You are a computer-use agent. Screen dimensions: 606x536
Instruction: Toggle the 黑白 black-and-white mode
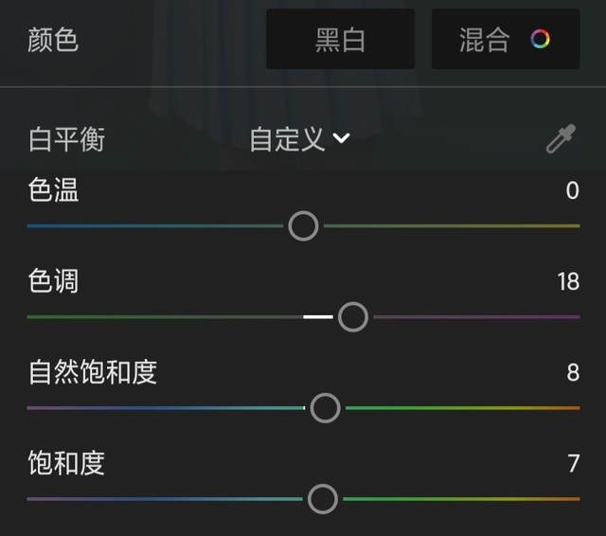point(340,40)
